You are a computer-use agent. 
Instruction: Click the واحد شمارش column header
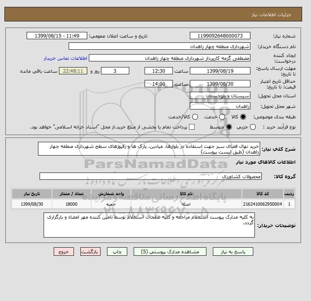coord(111,194)
